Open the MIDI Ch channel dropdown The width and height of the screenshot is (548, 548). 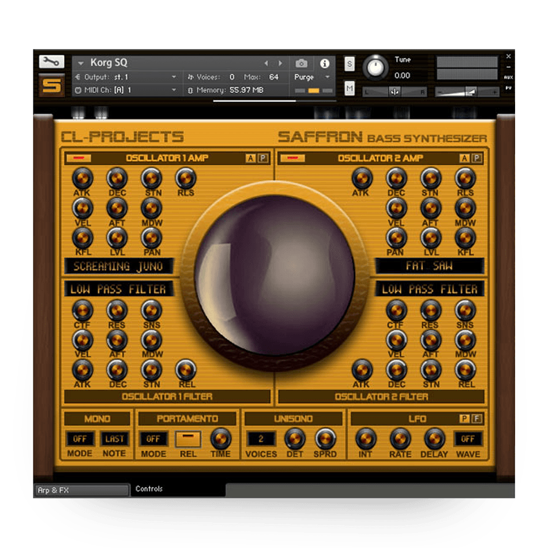pyautogui.click(x=174, y=90)
